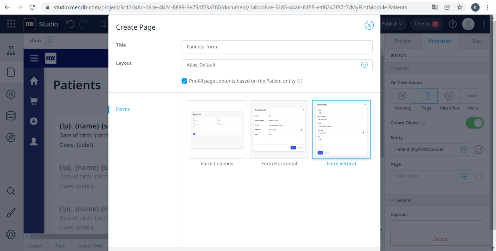Image resolution: width=496 pixels, height=251 pixels.
Task: Toggle the Show eye visibility icon
Action: [x=49, y=41]
